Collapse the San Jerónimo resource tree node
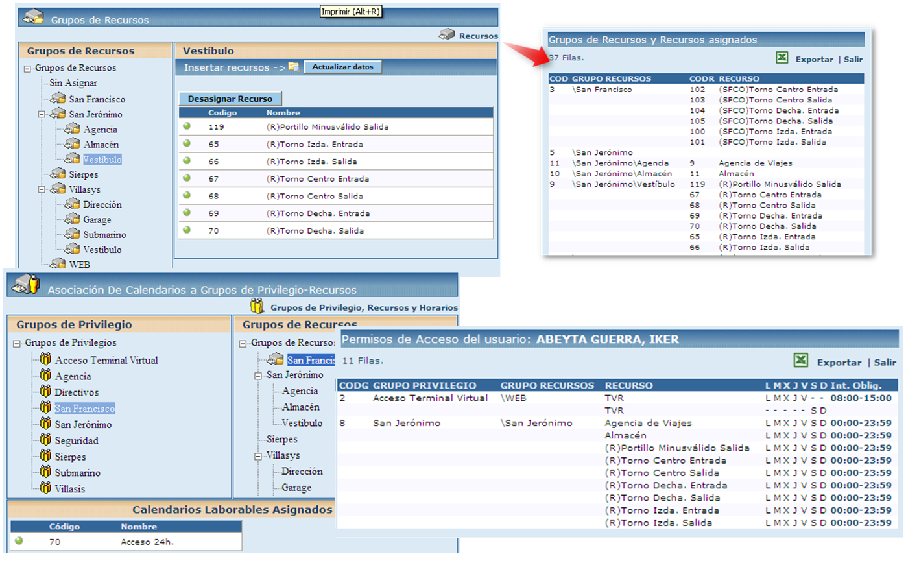The width and height of the screenshot is (919, 563). (42, 115)
